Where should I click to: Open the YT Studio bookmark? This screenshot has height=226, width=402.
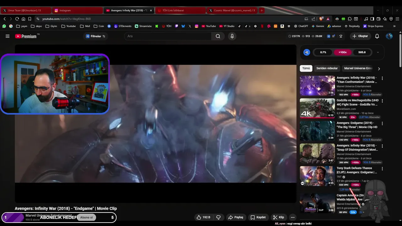[226, 26]
